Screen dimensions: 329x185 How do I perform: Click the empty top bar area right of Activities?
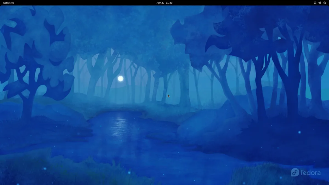point(82,3)
